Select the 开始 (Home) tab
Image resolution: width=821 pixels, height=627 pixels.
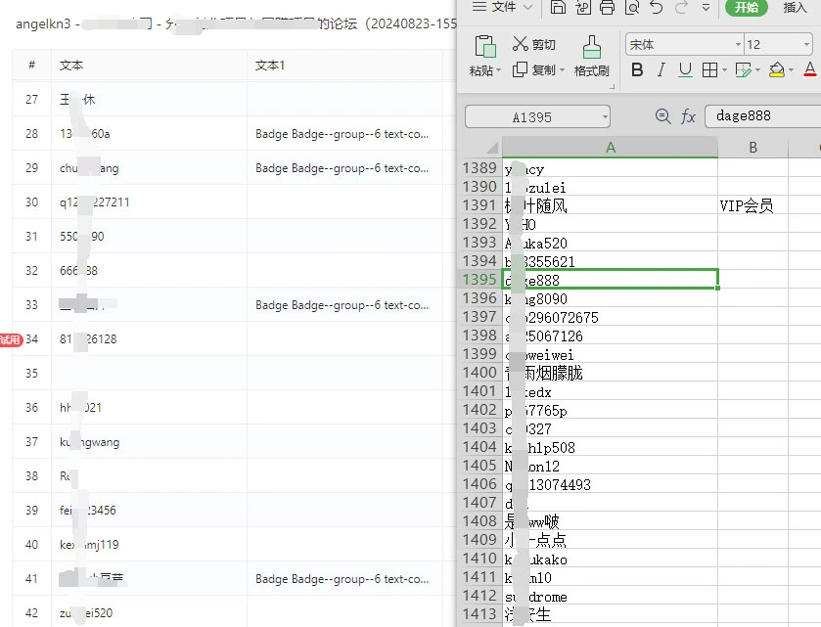point(746,8)
